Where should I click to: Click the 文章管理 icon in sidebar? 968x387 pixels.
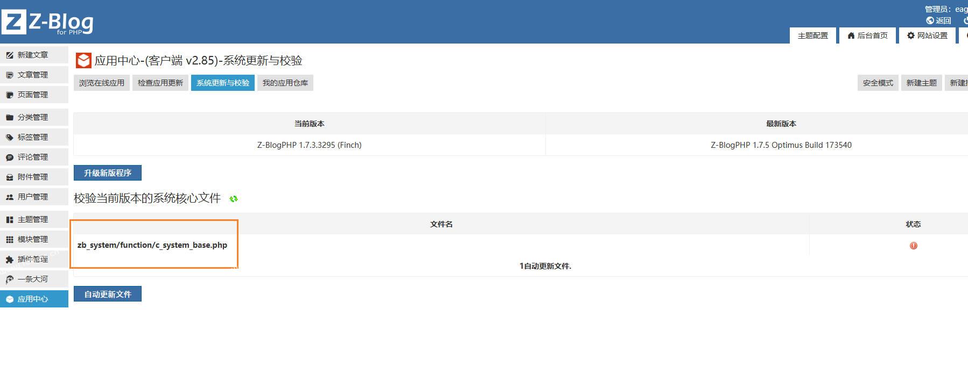(10, 75)
